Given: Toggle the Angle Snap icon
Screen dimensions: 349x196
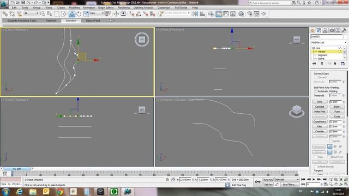Looking at the screenshot, I should pos(139,14).
